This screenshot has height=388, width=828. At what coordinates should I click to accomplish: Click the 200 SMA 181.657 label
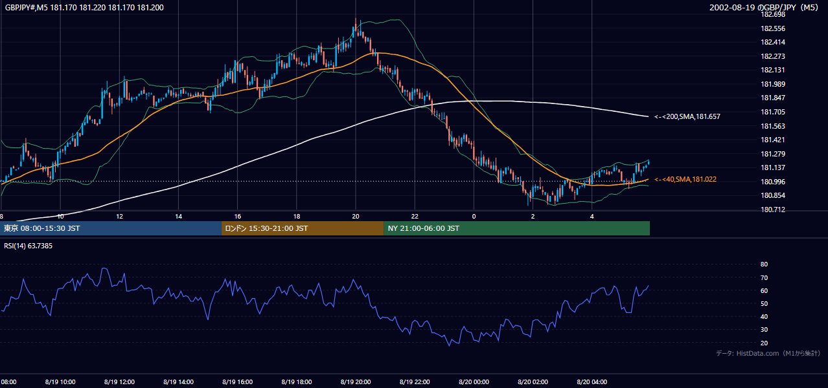click(687, 116)
